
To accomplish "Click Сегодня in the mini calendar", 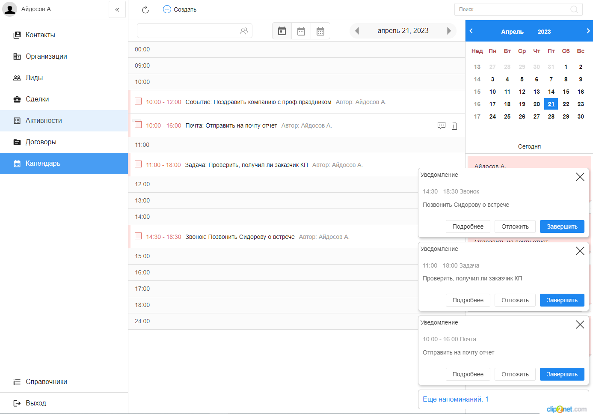I will coord(529,146).
